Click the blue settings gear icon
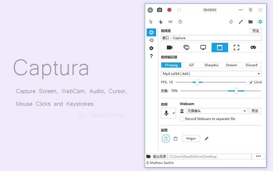This screenshot has width=273, height=171. pos(260,22)
